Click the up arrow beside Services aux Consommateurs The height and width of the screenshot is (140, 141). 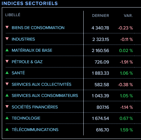(x=7, y=95)
